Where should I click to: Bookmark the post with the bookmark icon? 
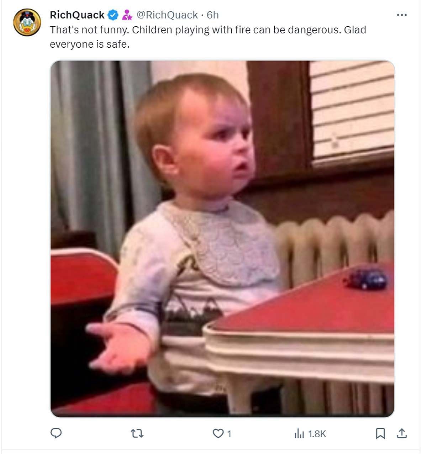[x=380, y=433]
